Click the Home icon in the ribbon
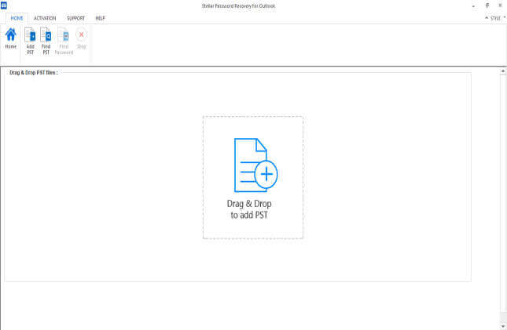Image resolution: width=507 pixels, height=330 pixels. coord(11,38)
